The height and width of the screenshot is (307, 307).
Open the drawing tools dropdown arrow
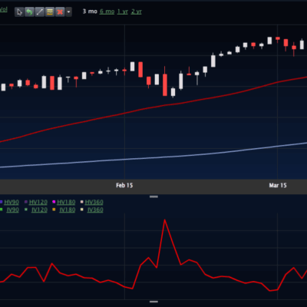click(68, 12)
